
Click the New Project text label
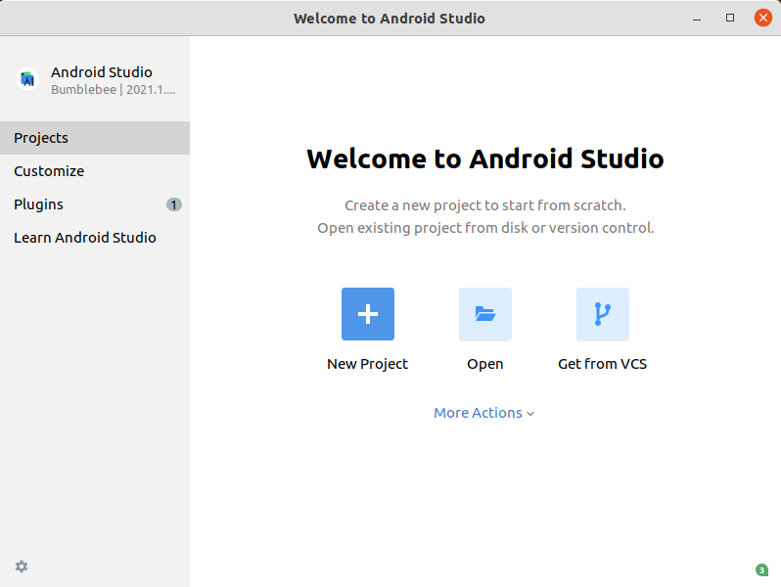(367, 364)
